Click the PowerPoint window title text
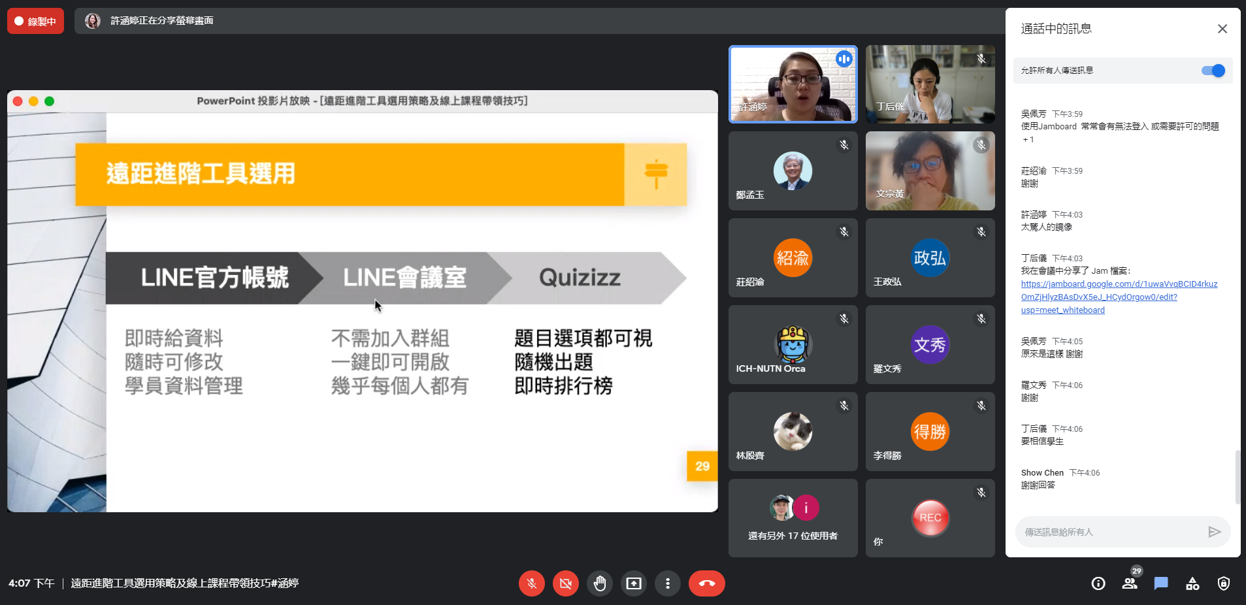The image size is (1246, 605). 363,101
